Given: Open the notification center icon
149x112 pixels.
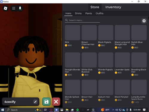Looking at the screenshot, I should [144, 110].
